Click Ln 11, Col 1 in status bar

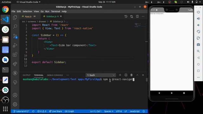coord(96,111)
